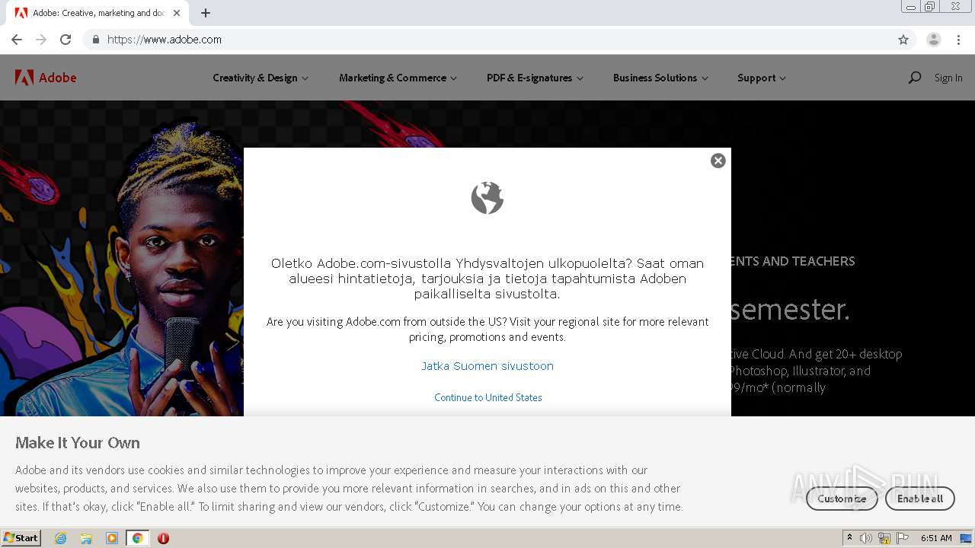Bookmark this page with the star icon

point(903,40)
